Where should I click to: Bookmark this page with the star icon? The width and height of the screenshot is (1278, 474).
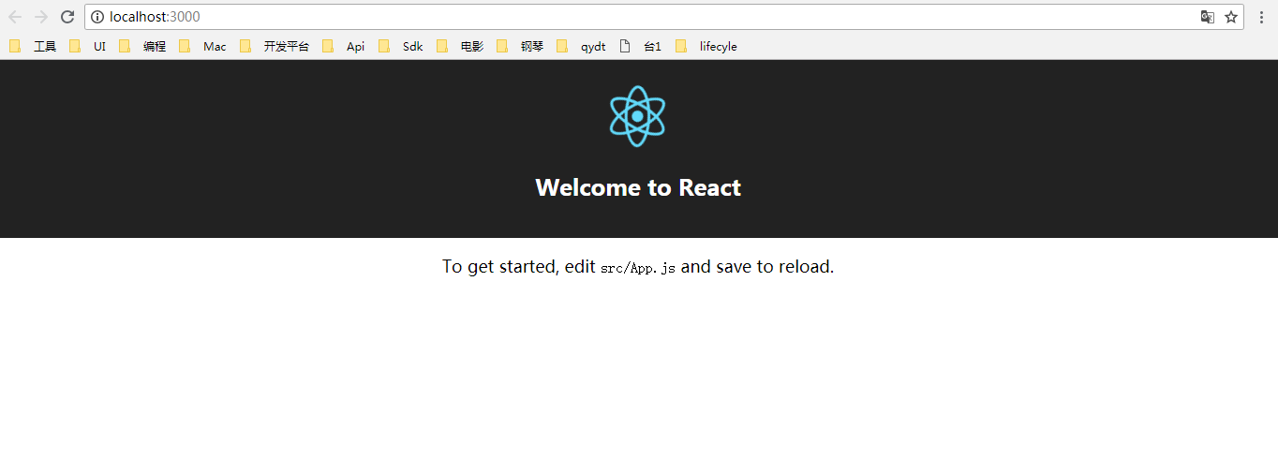point(1231,17)
